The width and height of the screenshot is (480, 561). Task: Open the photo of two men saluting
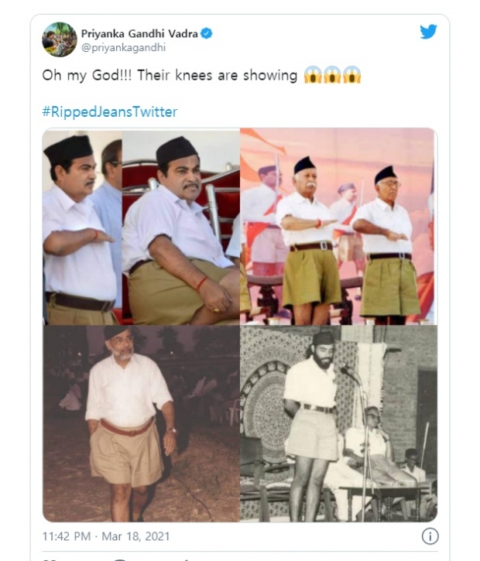click(x=338, y=226)
